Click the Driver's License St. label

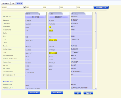point(9,75)
